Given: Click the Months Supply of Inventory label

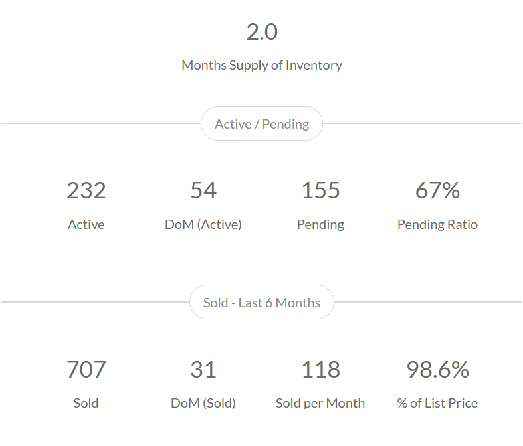Looking at the screenshot, I should (262, 65).
